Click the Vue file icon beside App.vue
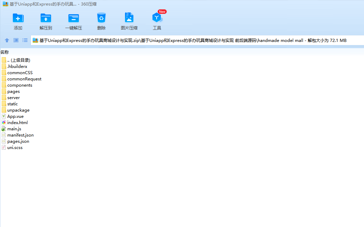Image resolution: width=364 pixels, height=227 pixels. [4, 116]
